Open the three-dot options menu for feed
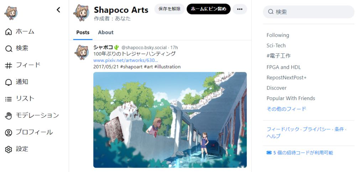The height and width of the screenshot is (172, 356). (240, 9)
